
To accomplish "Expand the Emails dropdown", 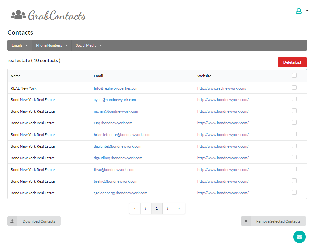I will tap(20, 45).
